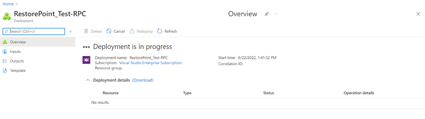
Task: Click the Redeploy upload icon
Action: pos(132,31)
